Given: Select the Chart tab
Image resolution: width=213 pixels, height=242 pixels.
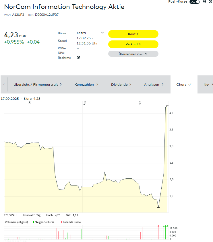Looking at the screenshot, I should 184,85.
